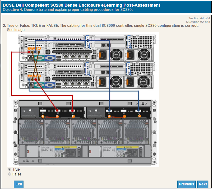The width and height of the screenshot is (212, 189).
Task: Click the 'See image' text label
Action: tap(16, 30)
